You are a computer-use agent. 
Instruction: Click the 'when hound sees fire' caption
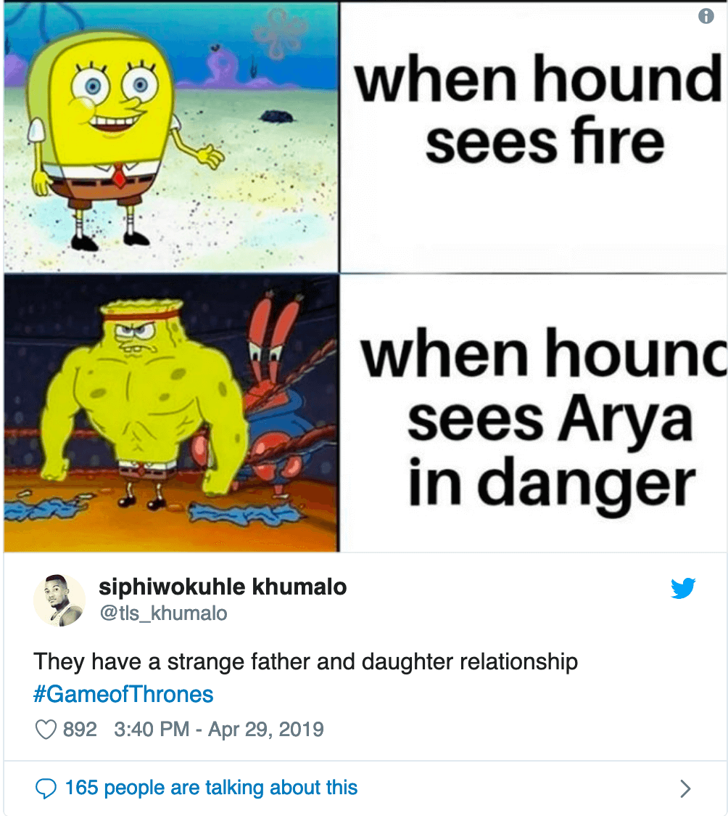tap(538, 110)
